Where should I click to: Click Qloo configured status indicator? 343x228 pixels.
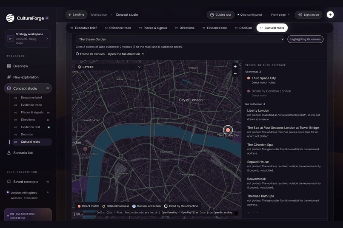250,14
